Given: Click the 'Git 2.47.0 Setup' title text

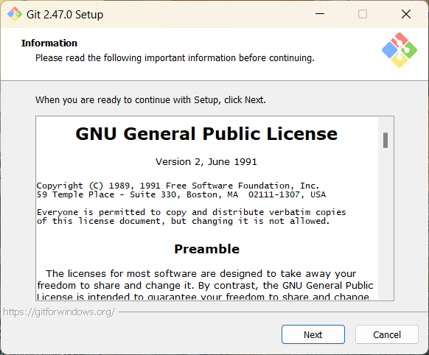Looking at the screenshot, I should [65, 15].
